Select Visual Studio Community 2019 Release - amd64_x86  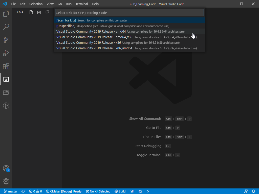pos(129,37)
